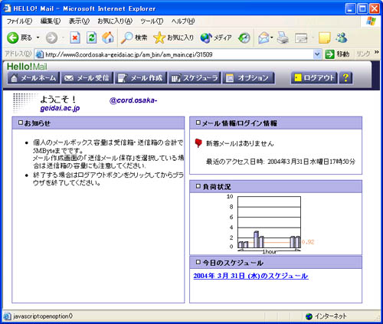383x324 pixels.
Task: Click the red new-mail flag icon
Action: tap(198, 143)
